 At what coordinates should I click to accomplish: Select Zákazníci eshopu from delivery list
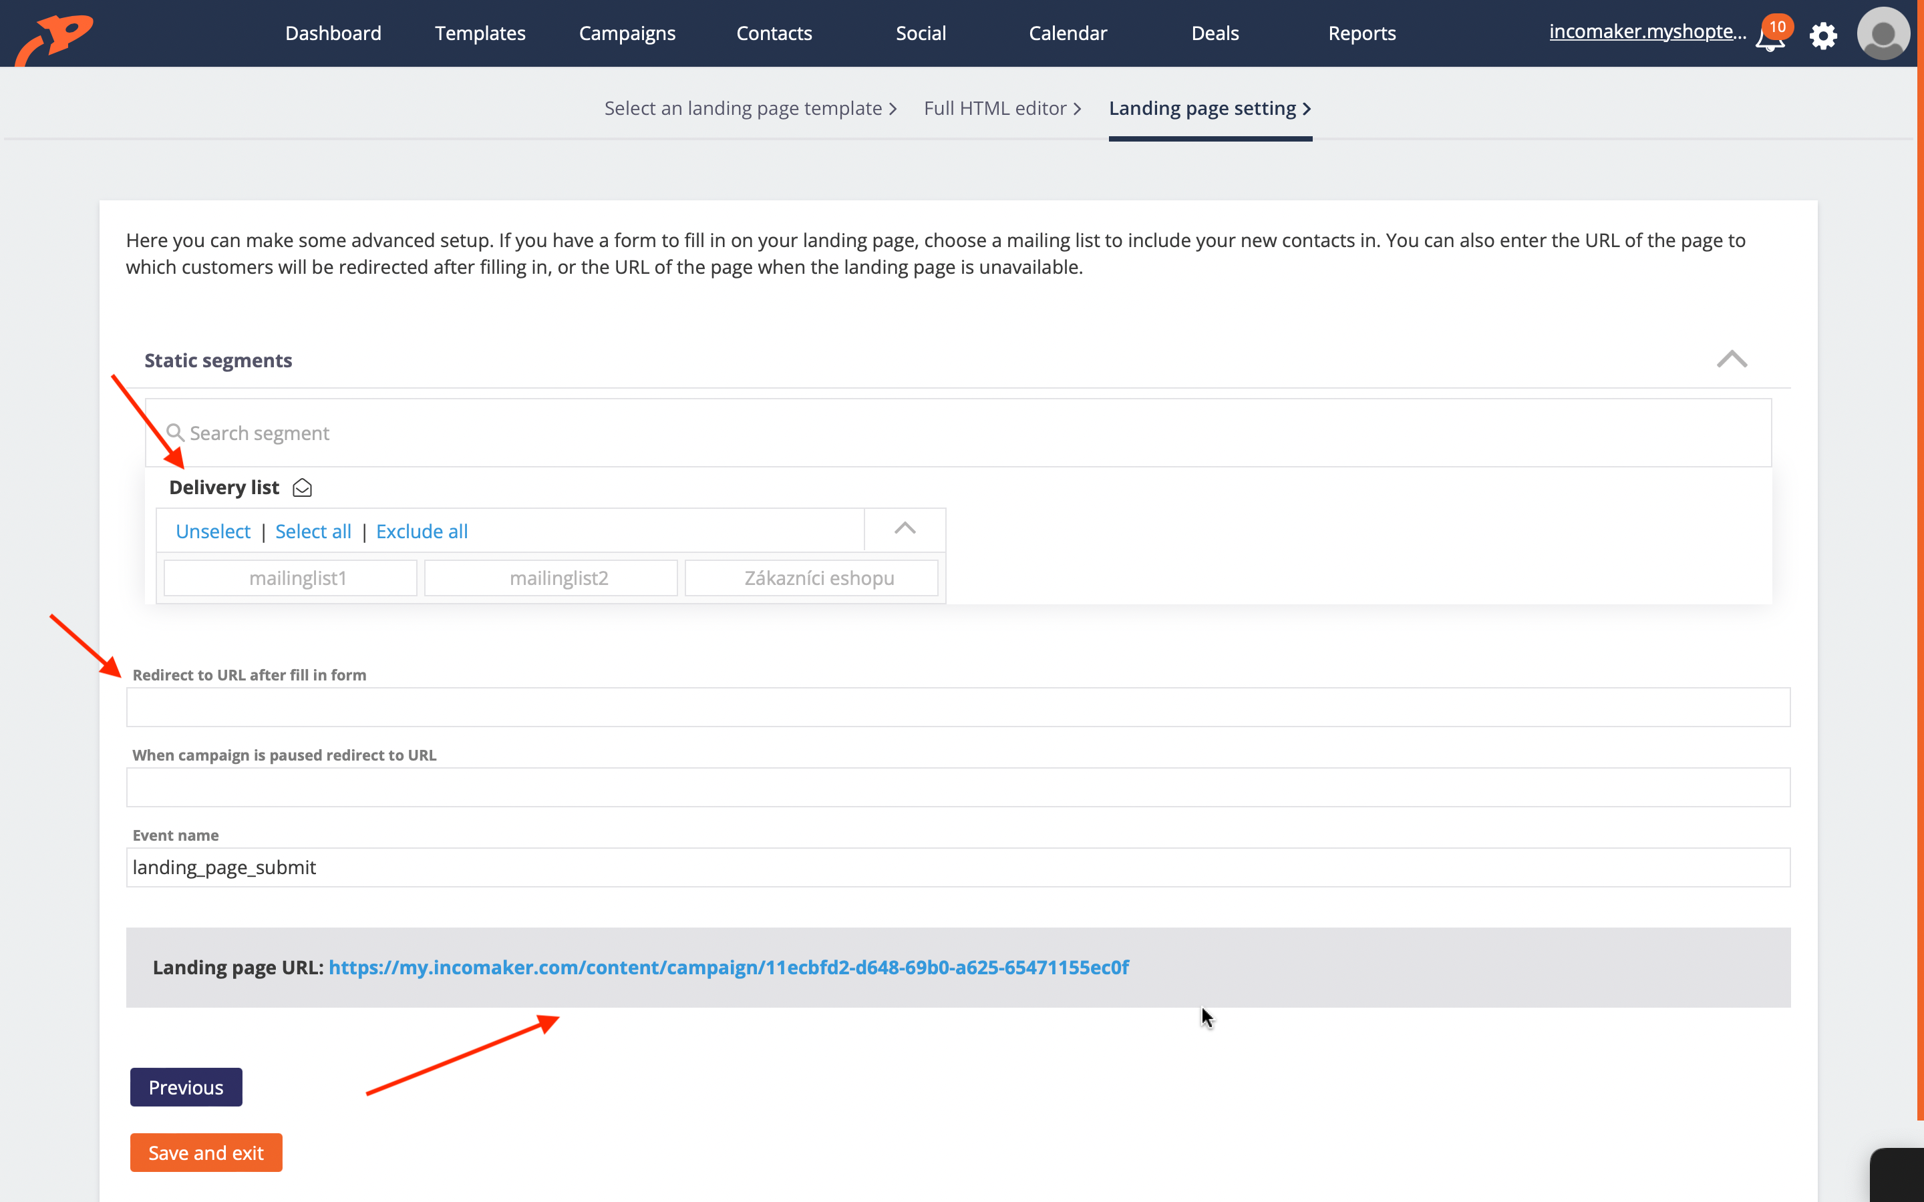(x=818, y=578)
